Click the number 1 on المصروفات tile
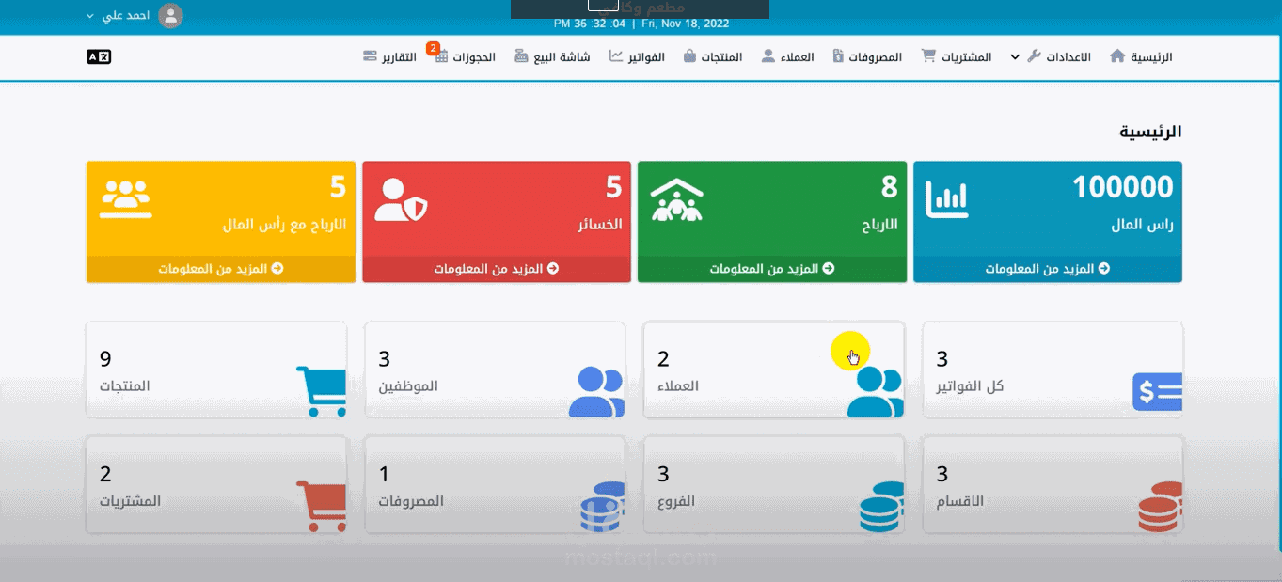 coord(384,474)
